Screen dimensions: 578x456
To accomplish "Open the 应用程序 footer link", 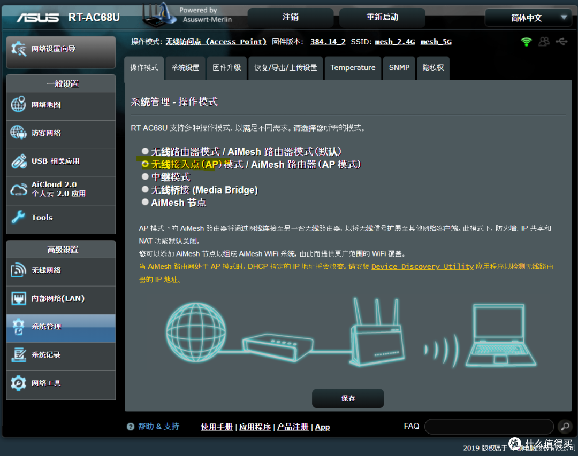I will [x=255, y=427].
